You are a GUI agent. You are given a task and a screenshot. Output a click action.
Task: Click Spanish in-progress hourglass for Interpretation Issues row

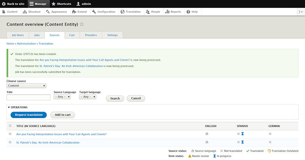(243, 134)
